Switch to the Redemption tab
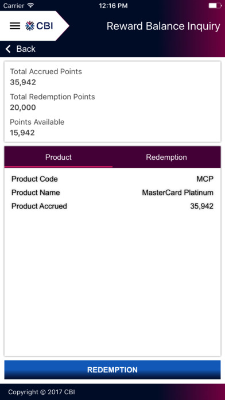The image size is (225, 400). click(x=166, y=157)
